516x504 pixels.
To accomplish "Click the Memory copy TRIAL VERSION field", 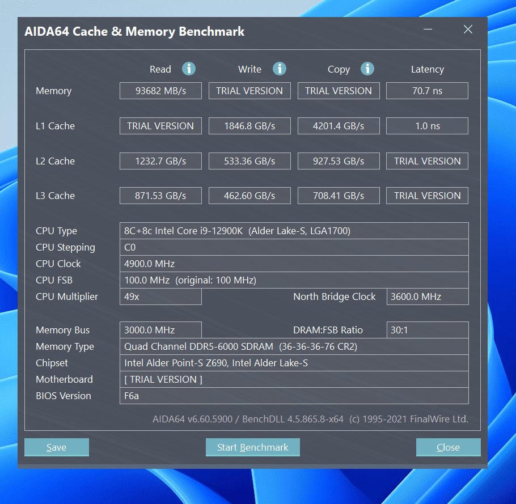I will (339, 91).
